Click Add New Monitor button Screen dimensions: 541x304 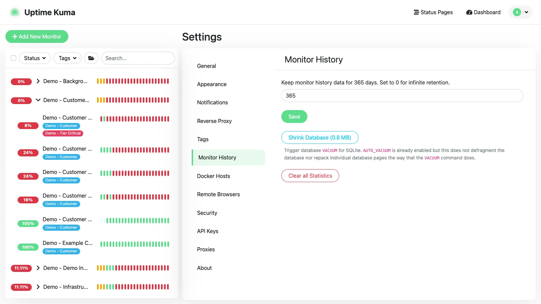37,36
